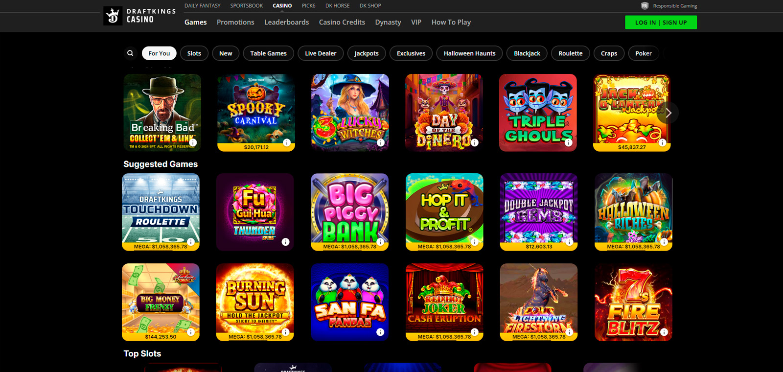Open info icon on Burning Sun tile

[x=285, y=332]
